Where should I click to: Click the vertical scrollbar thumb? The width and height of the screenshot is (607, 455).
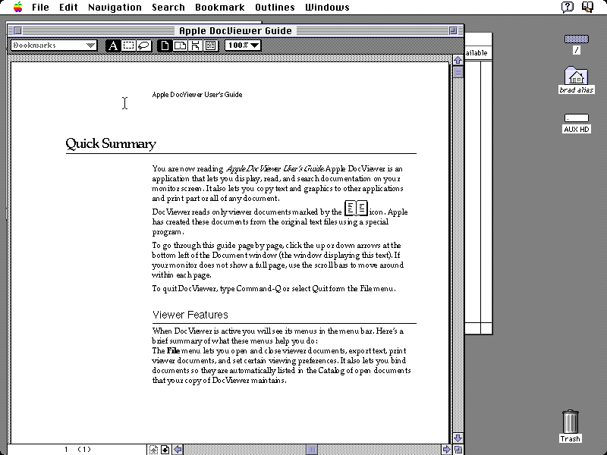(458, 72)
